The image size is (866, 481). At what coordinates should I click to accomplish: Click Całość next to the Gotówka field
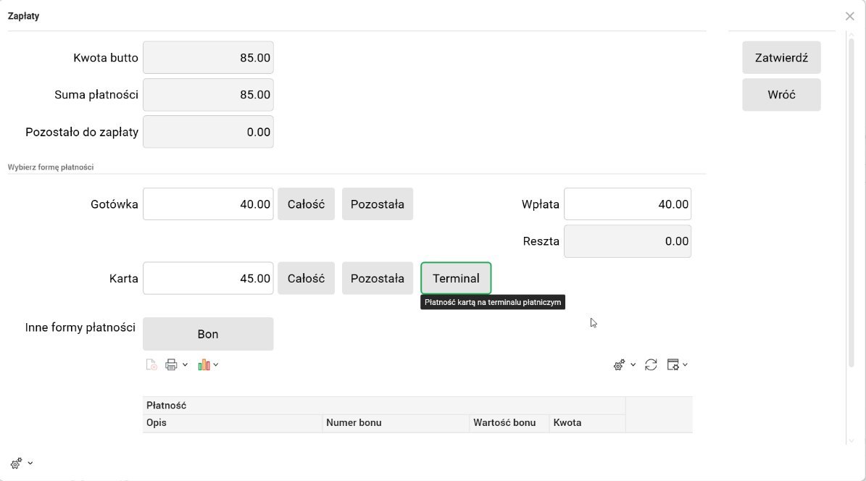(306, 204)
